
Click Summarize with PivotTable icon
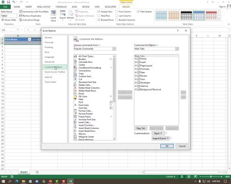tap(21, 12)
